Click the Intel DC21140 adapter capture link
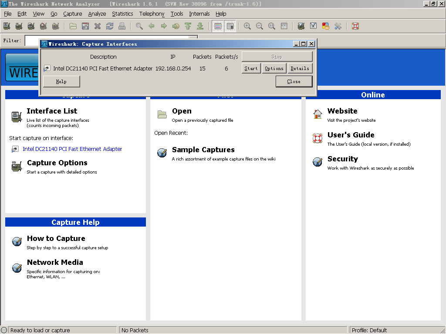Viewport: 446px width, 334px height. [x=72, y=149]
